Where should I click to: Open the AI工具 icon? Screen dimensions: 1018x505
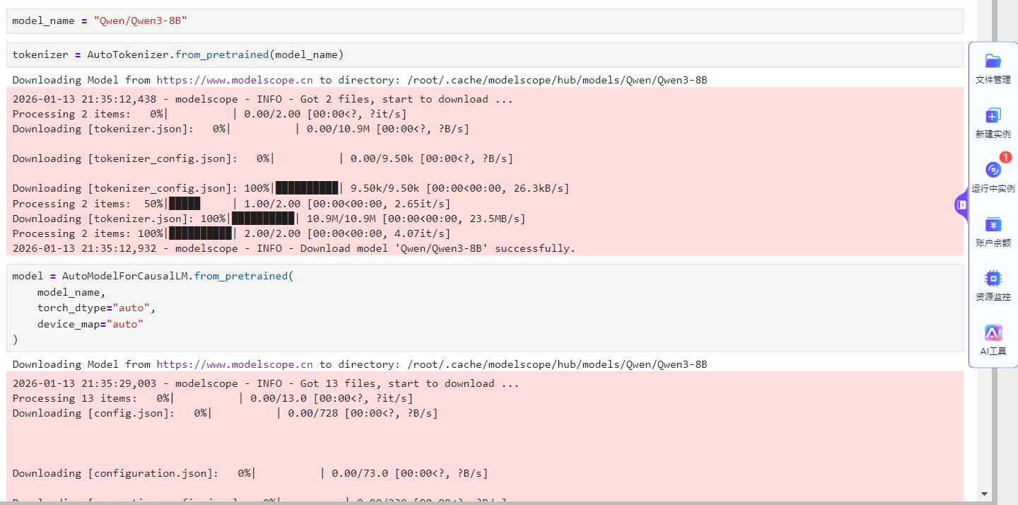point(993,333)
